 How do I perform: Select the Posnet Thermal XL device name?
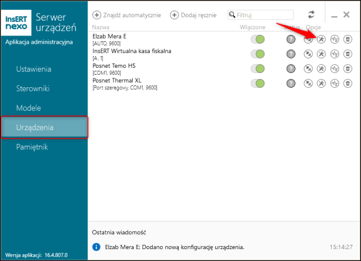117,80
